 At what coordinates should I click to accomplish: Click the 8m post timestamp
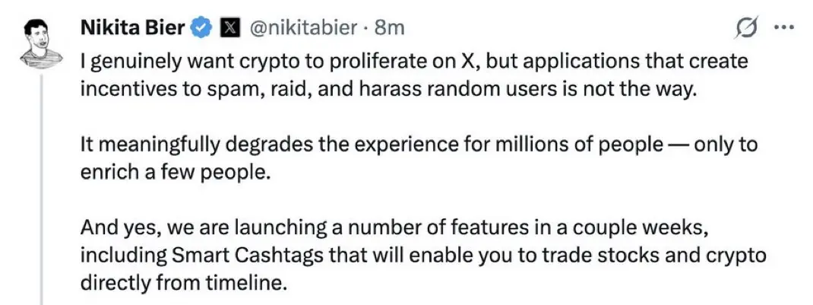point(390,28)
